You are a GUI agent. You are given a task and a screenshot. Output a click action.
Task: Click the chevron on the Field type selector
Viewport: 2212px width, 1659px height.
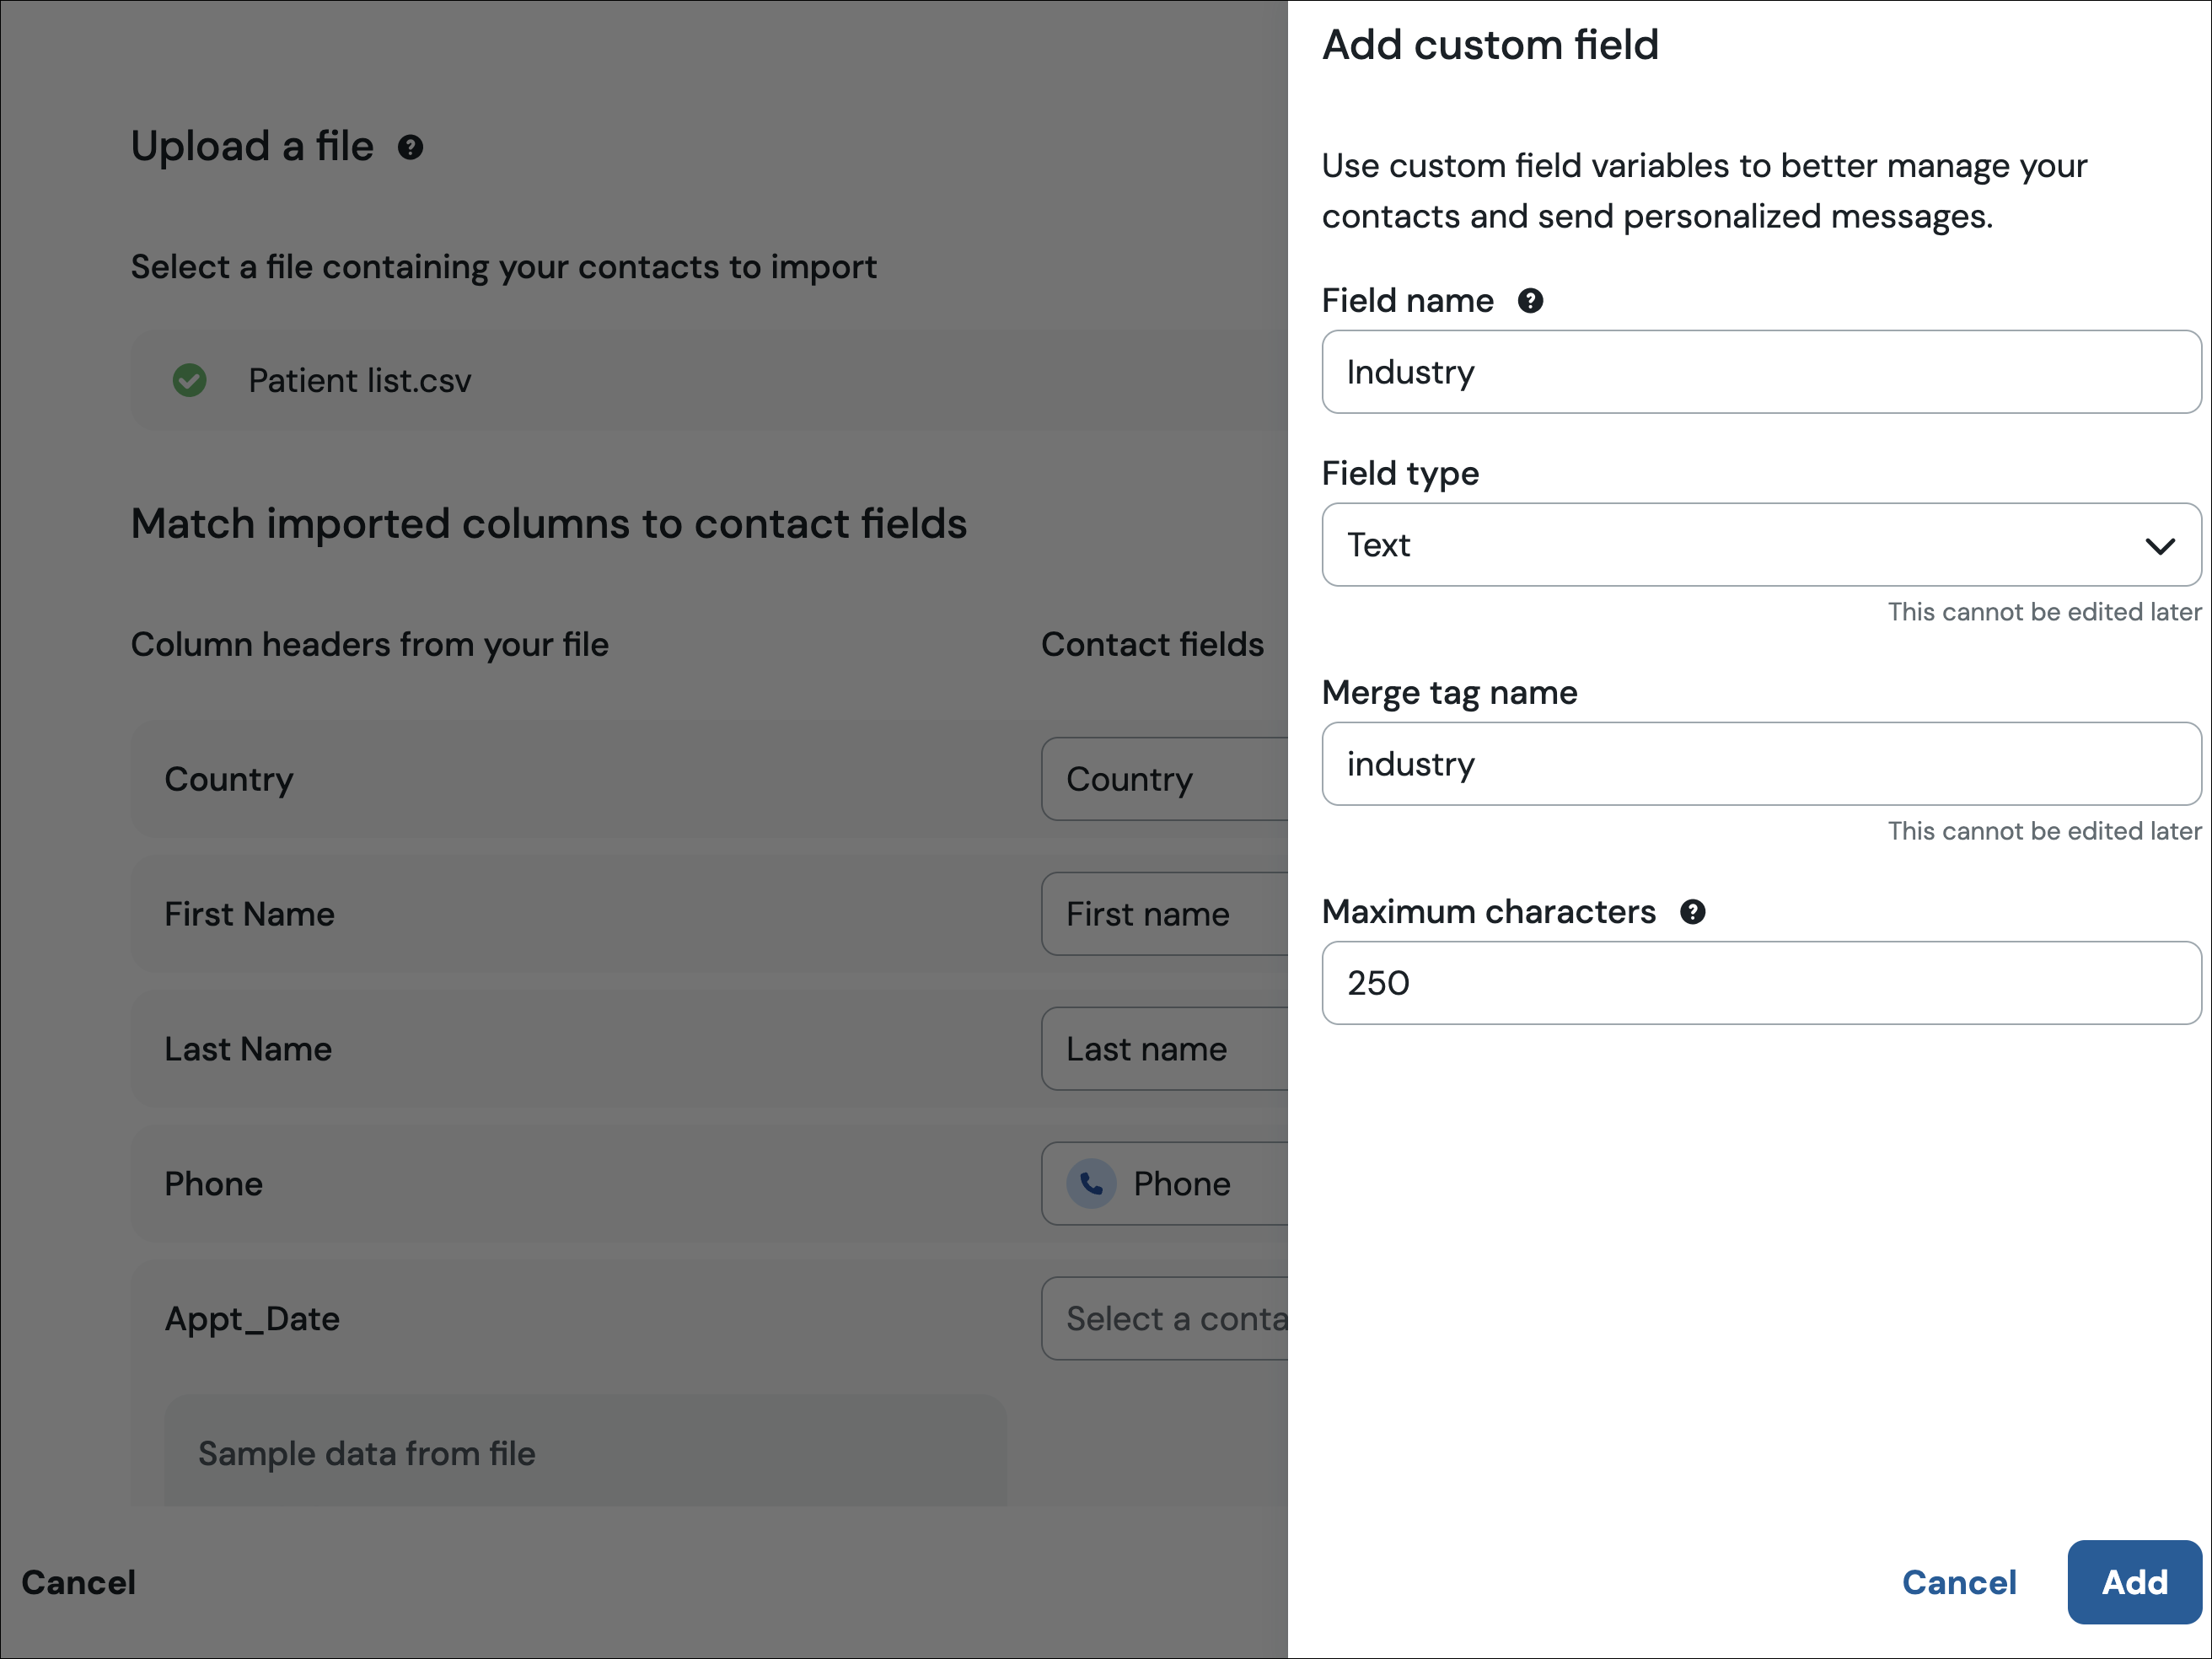(2159, 546)
